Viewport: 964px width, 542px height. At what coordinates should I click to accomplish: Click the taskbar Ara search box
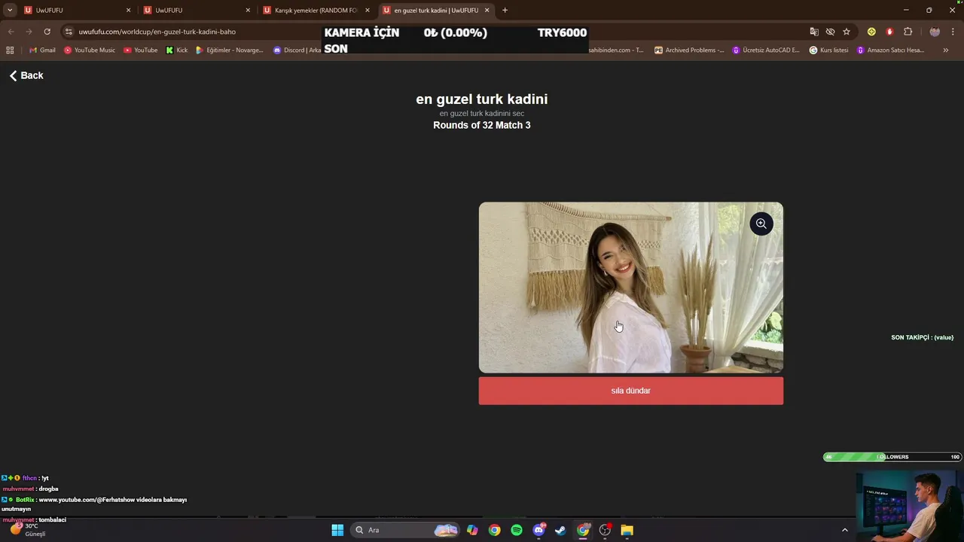[x=405, y=530]
